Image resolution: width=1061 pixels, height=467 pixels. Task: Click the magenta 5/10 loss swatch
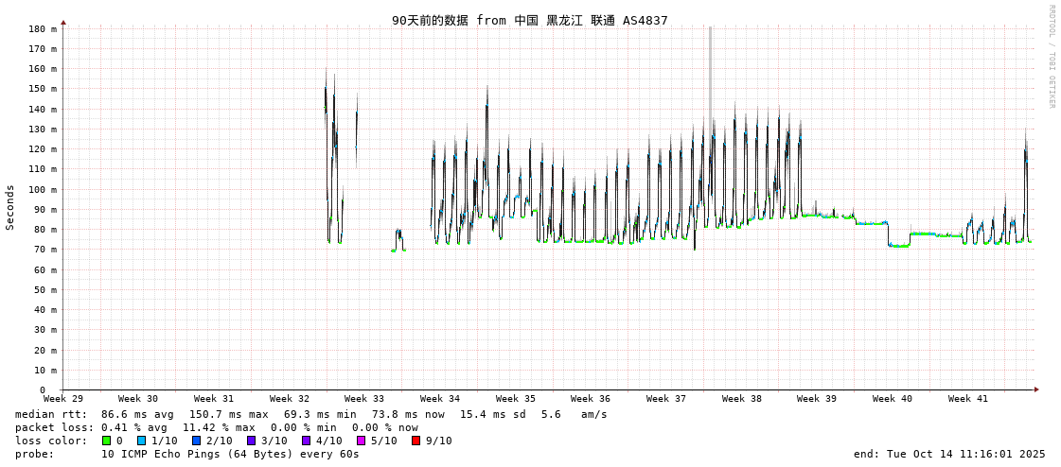pyautogui.click(x=362, y=441)
